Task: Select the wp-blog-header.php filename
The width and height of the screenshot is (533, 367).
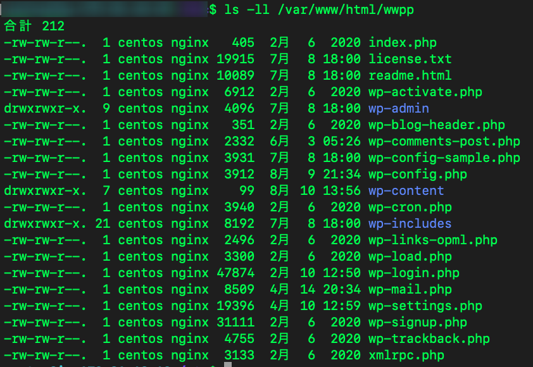Action: coord(437,125)
